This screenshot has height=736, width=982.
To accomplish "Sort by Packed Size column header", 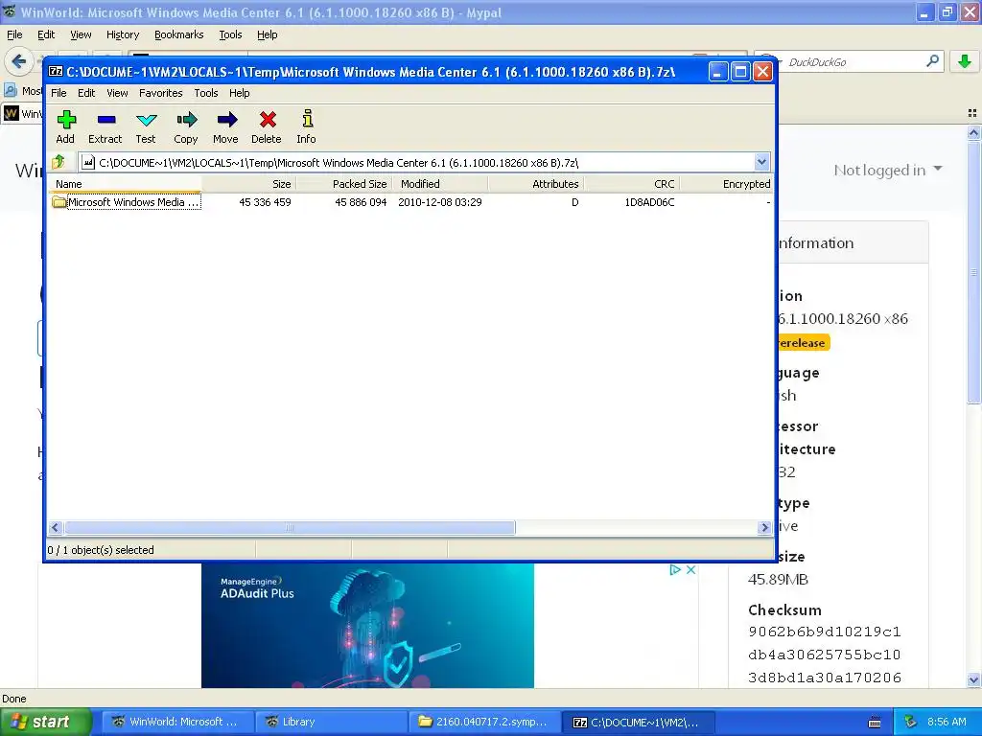I will pos(344,183).
